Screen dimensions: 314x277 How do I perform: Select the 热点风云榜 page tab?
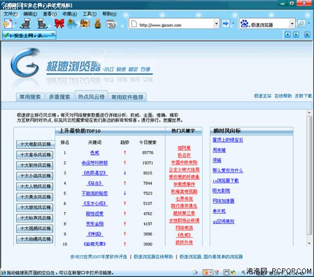point(91,96)
